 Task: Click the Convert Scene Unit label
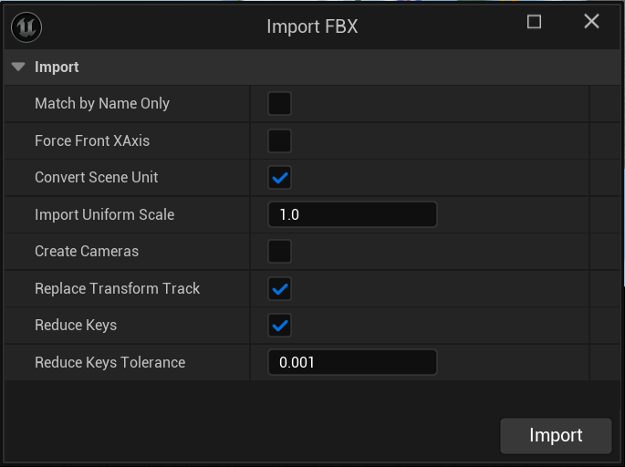pos(96,177)
